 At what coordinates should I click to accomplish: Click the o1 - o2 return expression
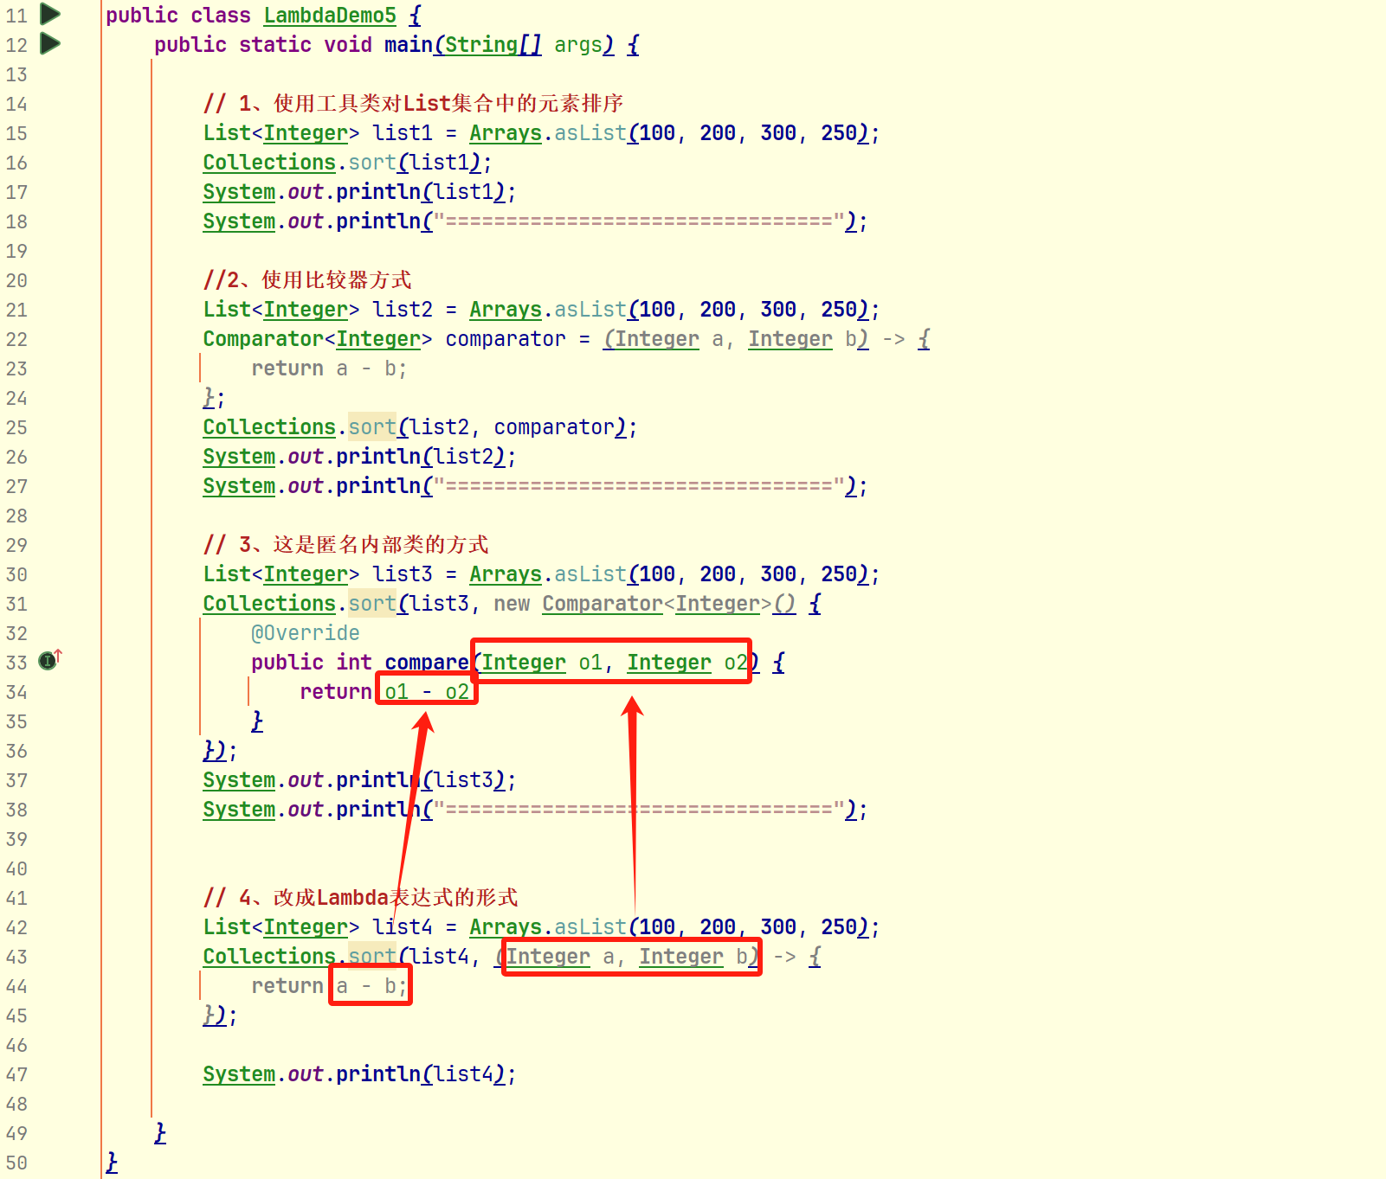click(x=427, y=692)
